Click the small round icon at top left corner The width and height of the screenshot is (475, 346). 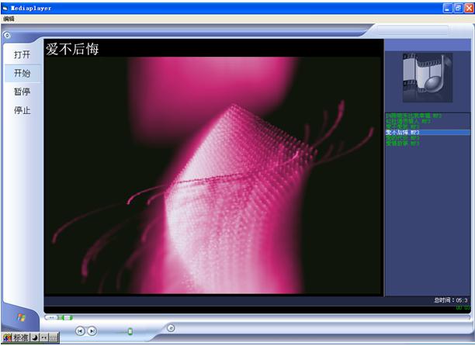[6, 35]
